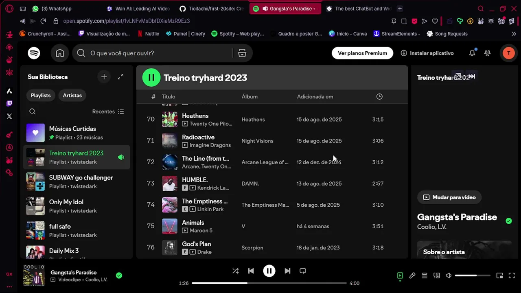Create new playlist with plus icon

click(x=104, y=77)
